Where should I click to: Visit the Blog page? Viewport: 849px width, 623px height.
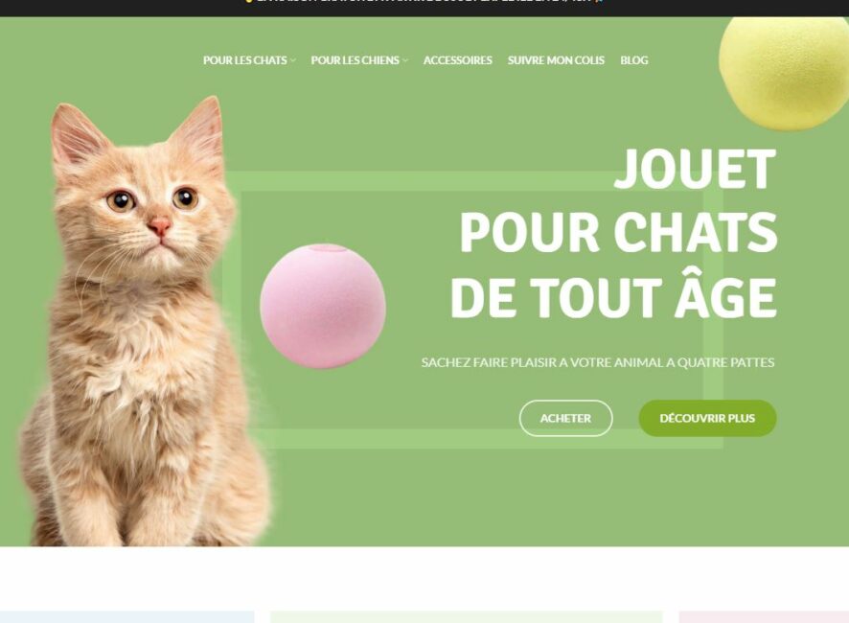point(634,60)
